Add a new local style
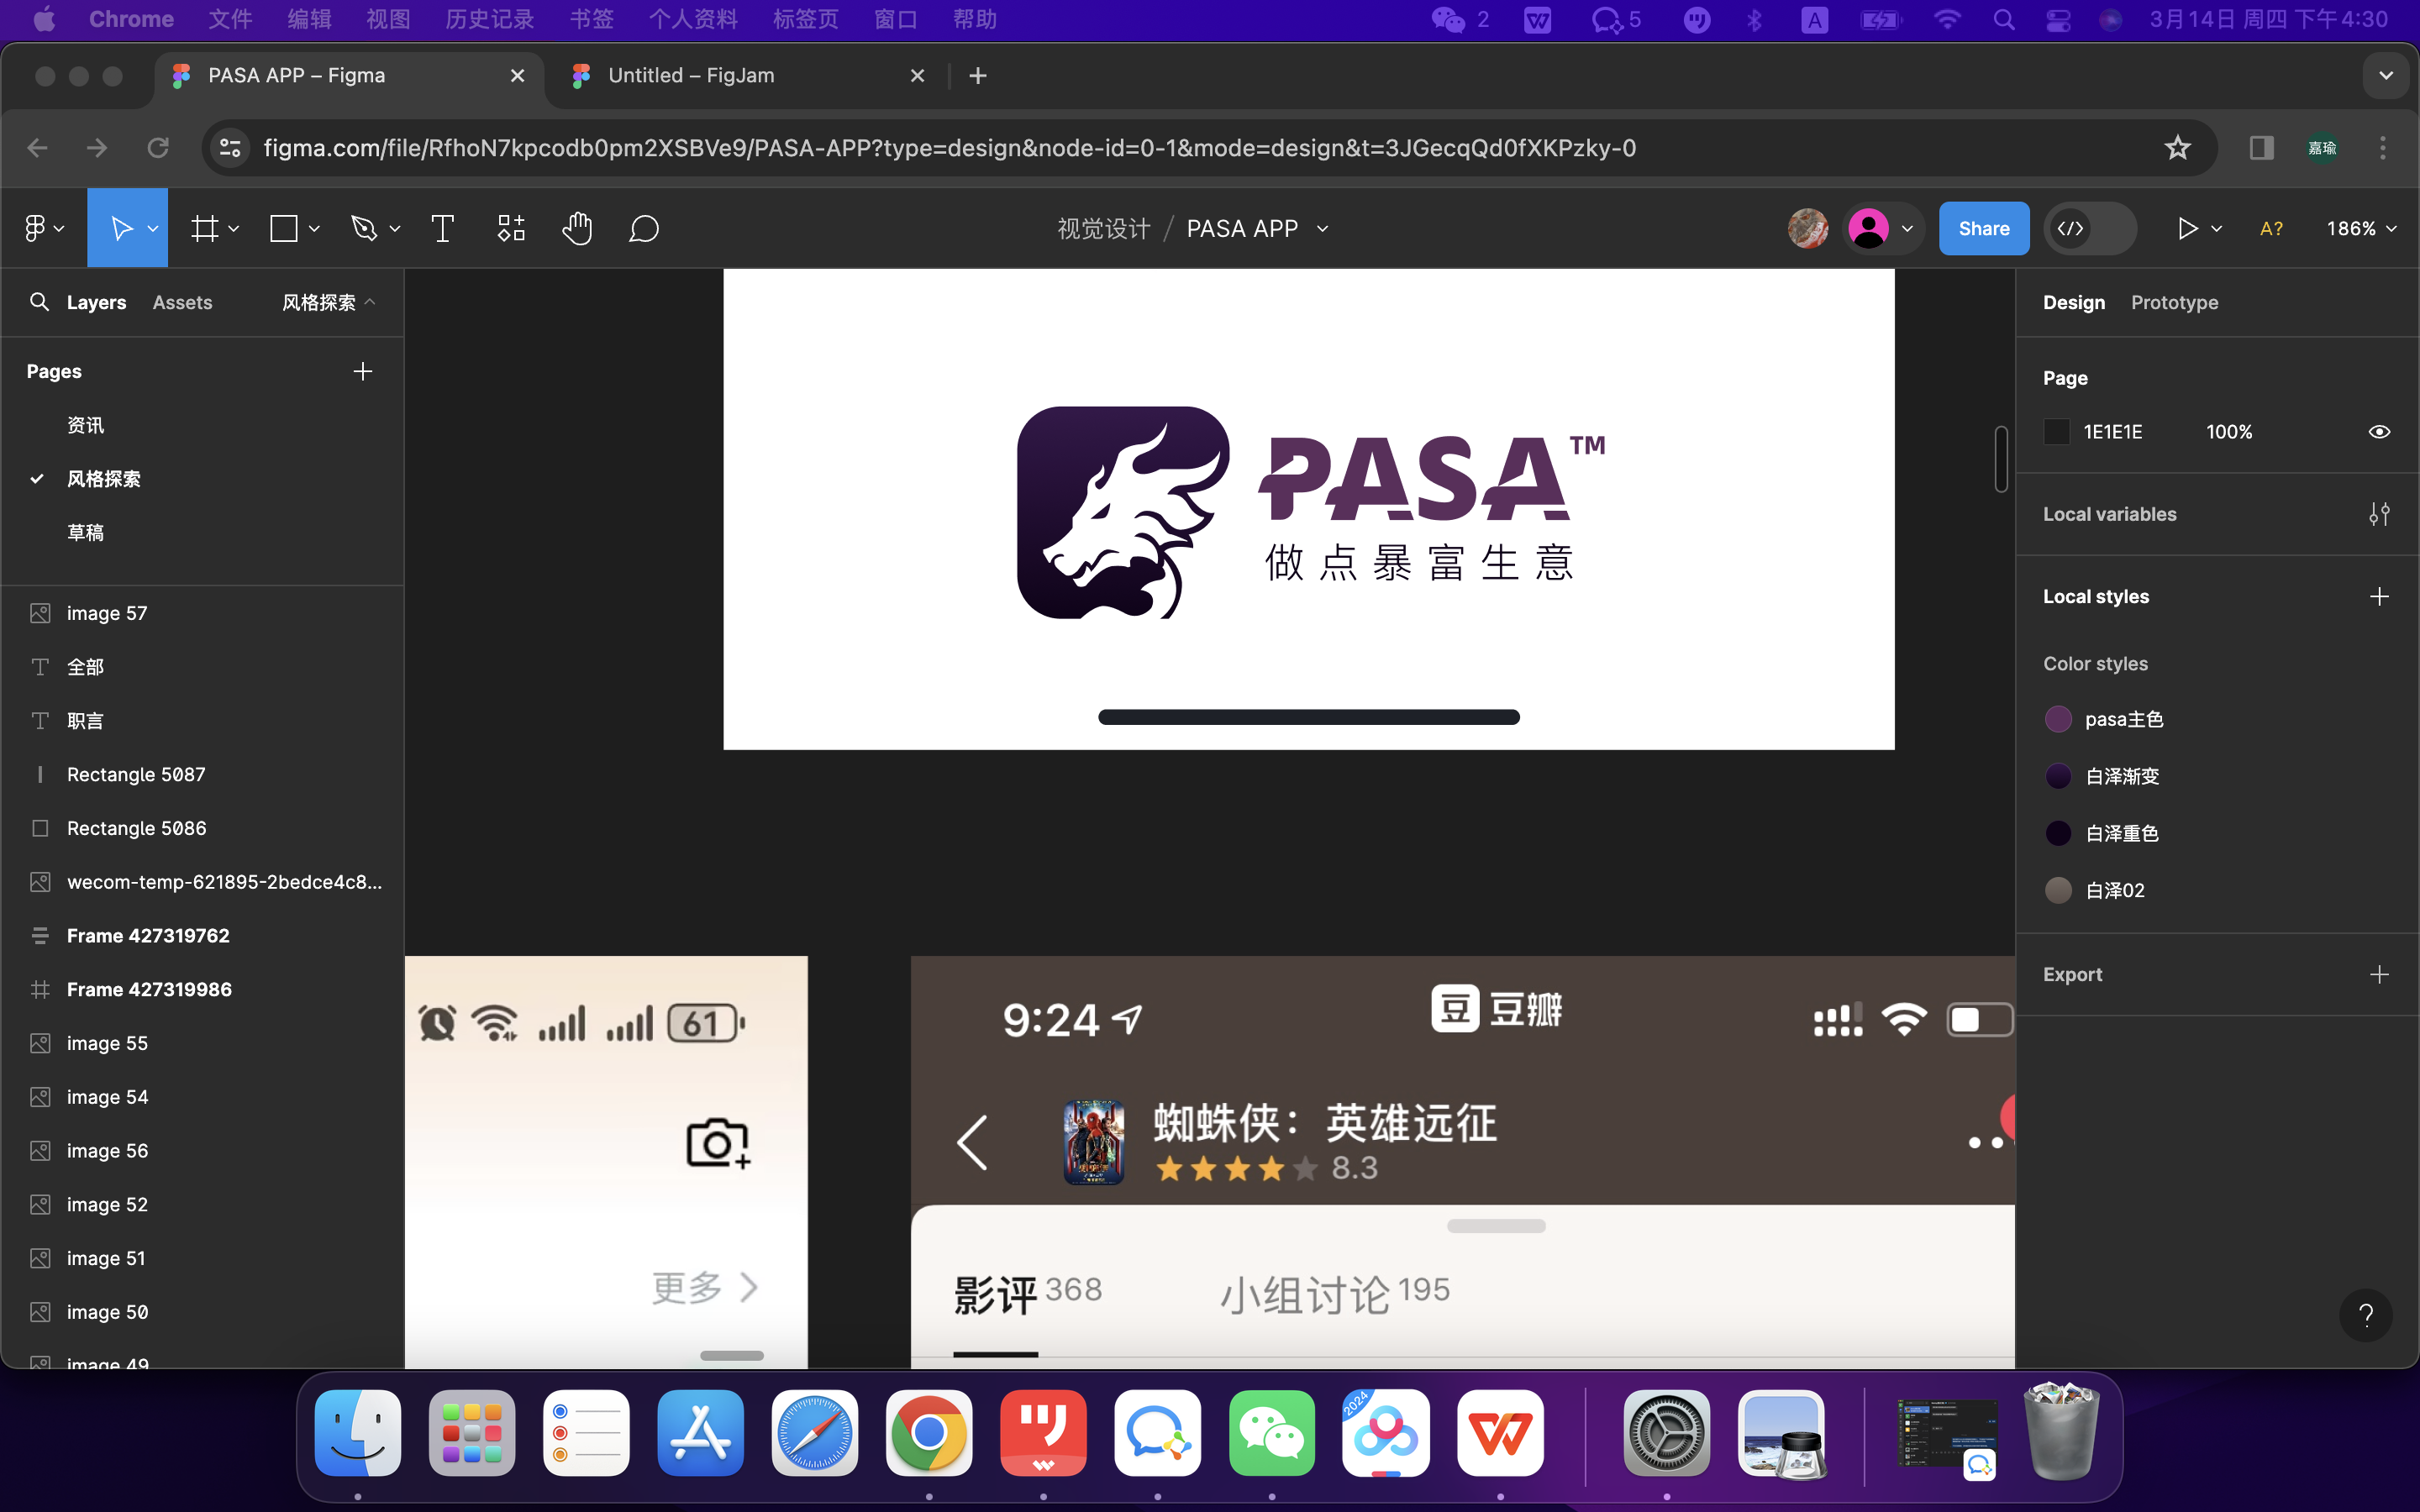 click(2379, 596)
